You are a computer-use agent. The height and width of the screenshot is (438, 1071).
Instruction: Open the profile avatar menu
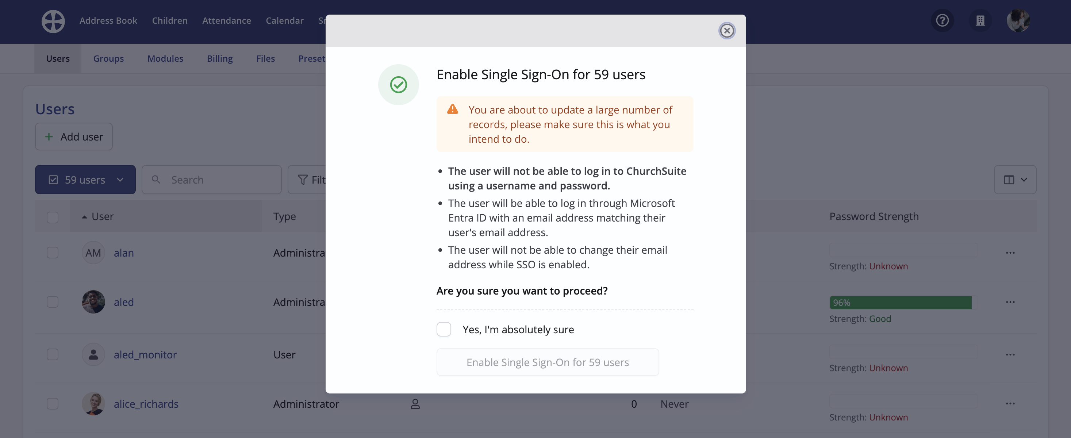1018,20
